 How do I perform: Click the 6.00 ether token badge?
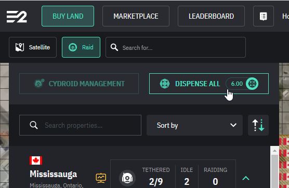242,84
